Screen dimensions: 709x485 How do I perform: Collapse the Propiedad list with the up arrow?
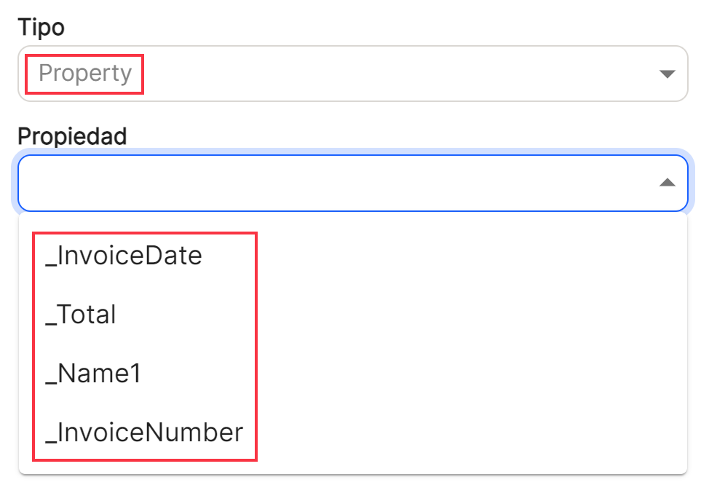point(667,182)
